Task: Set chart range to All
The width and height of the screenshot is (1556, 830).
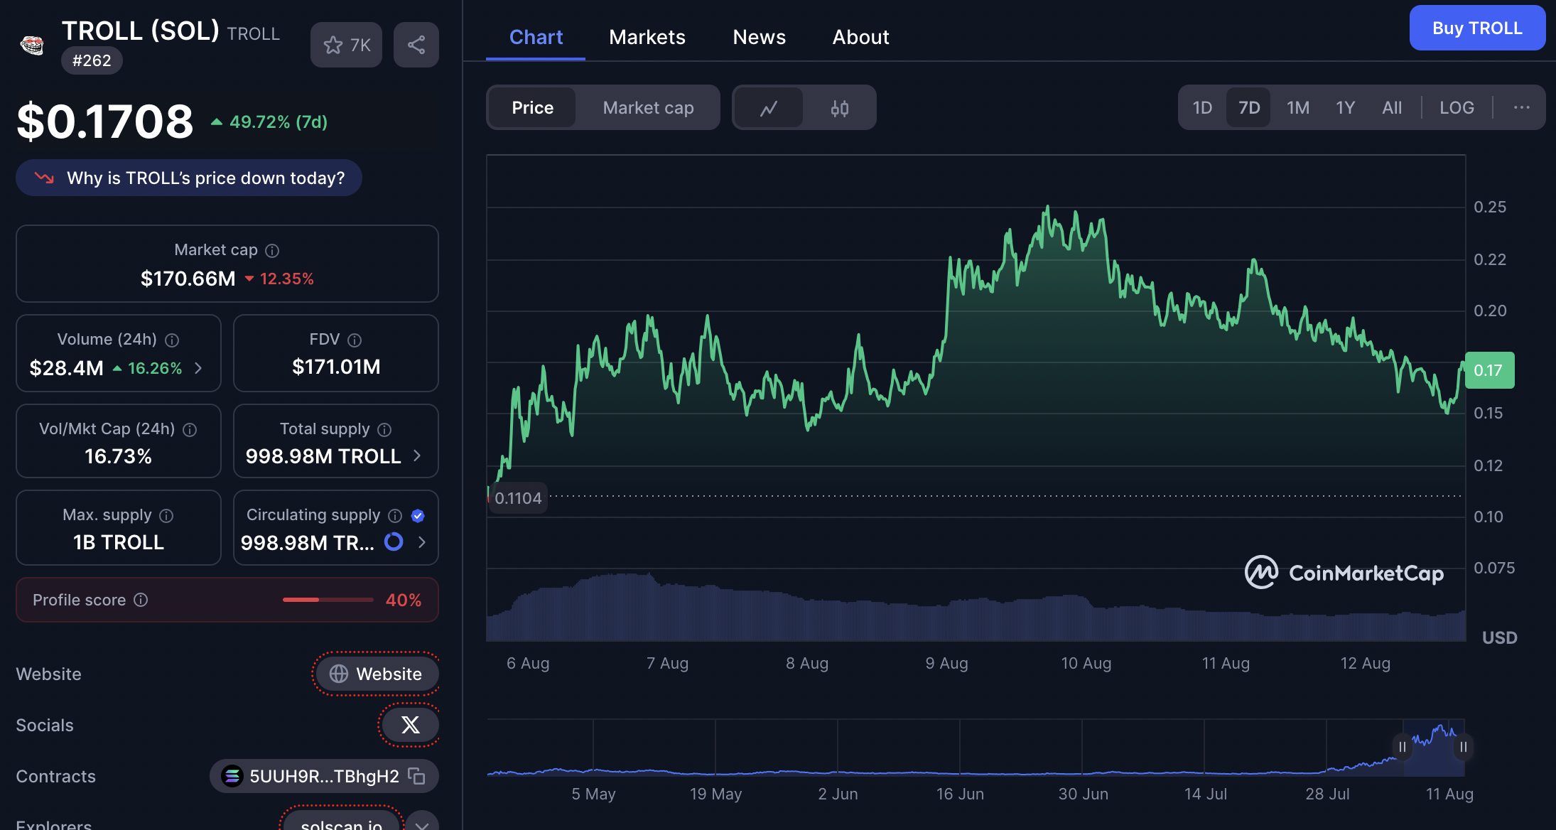Action: pos(1392,107)
